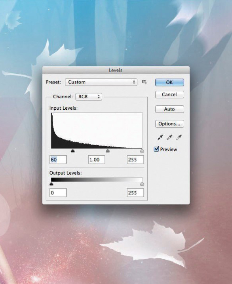Open the Channel dropdown showing RGB
Image resolution: width=232 pixels, height=284 pixels.
click(89, 97)
